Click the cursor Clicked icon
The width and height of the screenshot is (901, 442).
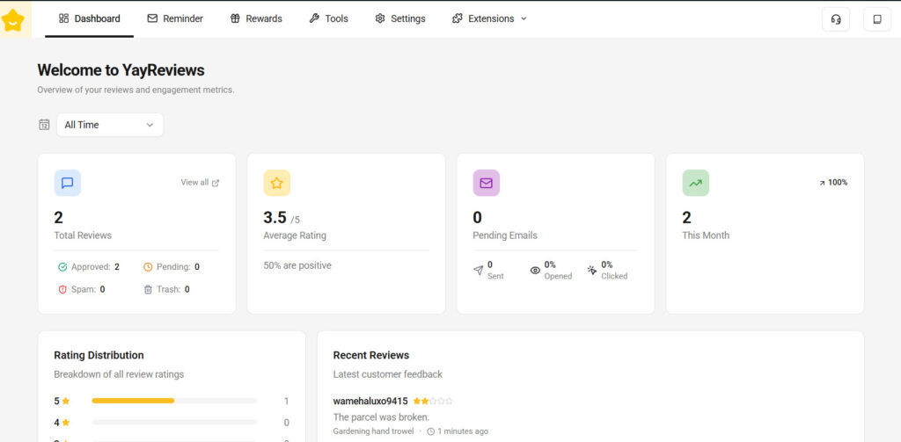point(592,270)
